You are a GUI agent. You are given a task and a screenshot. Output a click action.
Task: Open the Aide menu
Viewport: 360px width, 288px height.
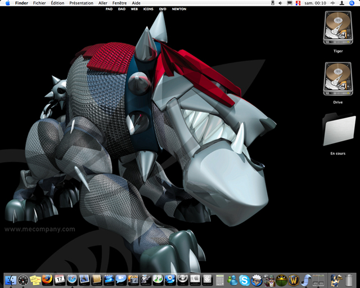[x=136, y=3]
